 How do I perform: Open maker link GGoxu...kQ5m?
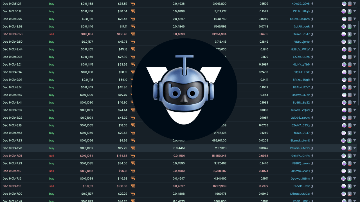coord(300,19)
